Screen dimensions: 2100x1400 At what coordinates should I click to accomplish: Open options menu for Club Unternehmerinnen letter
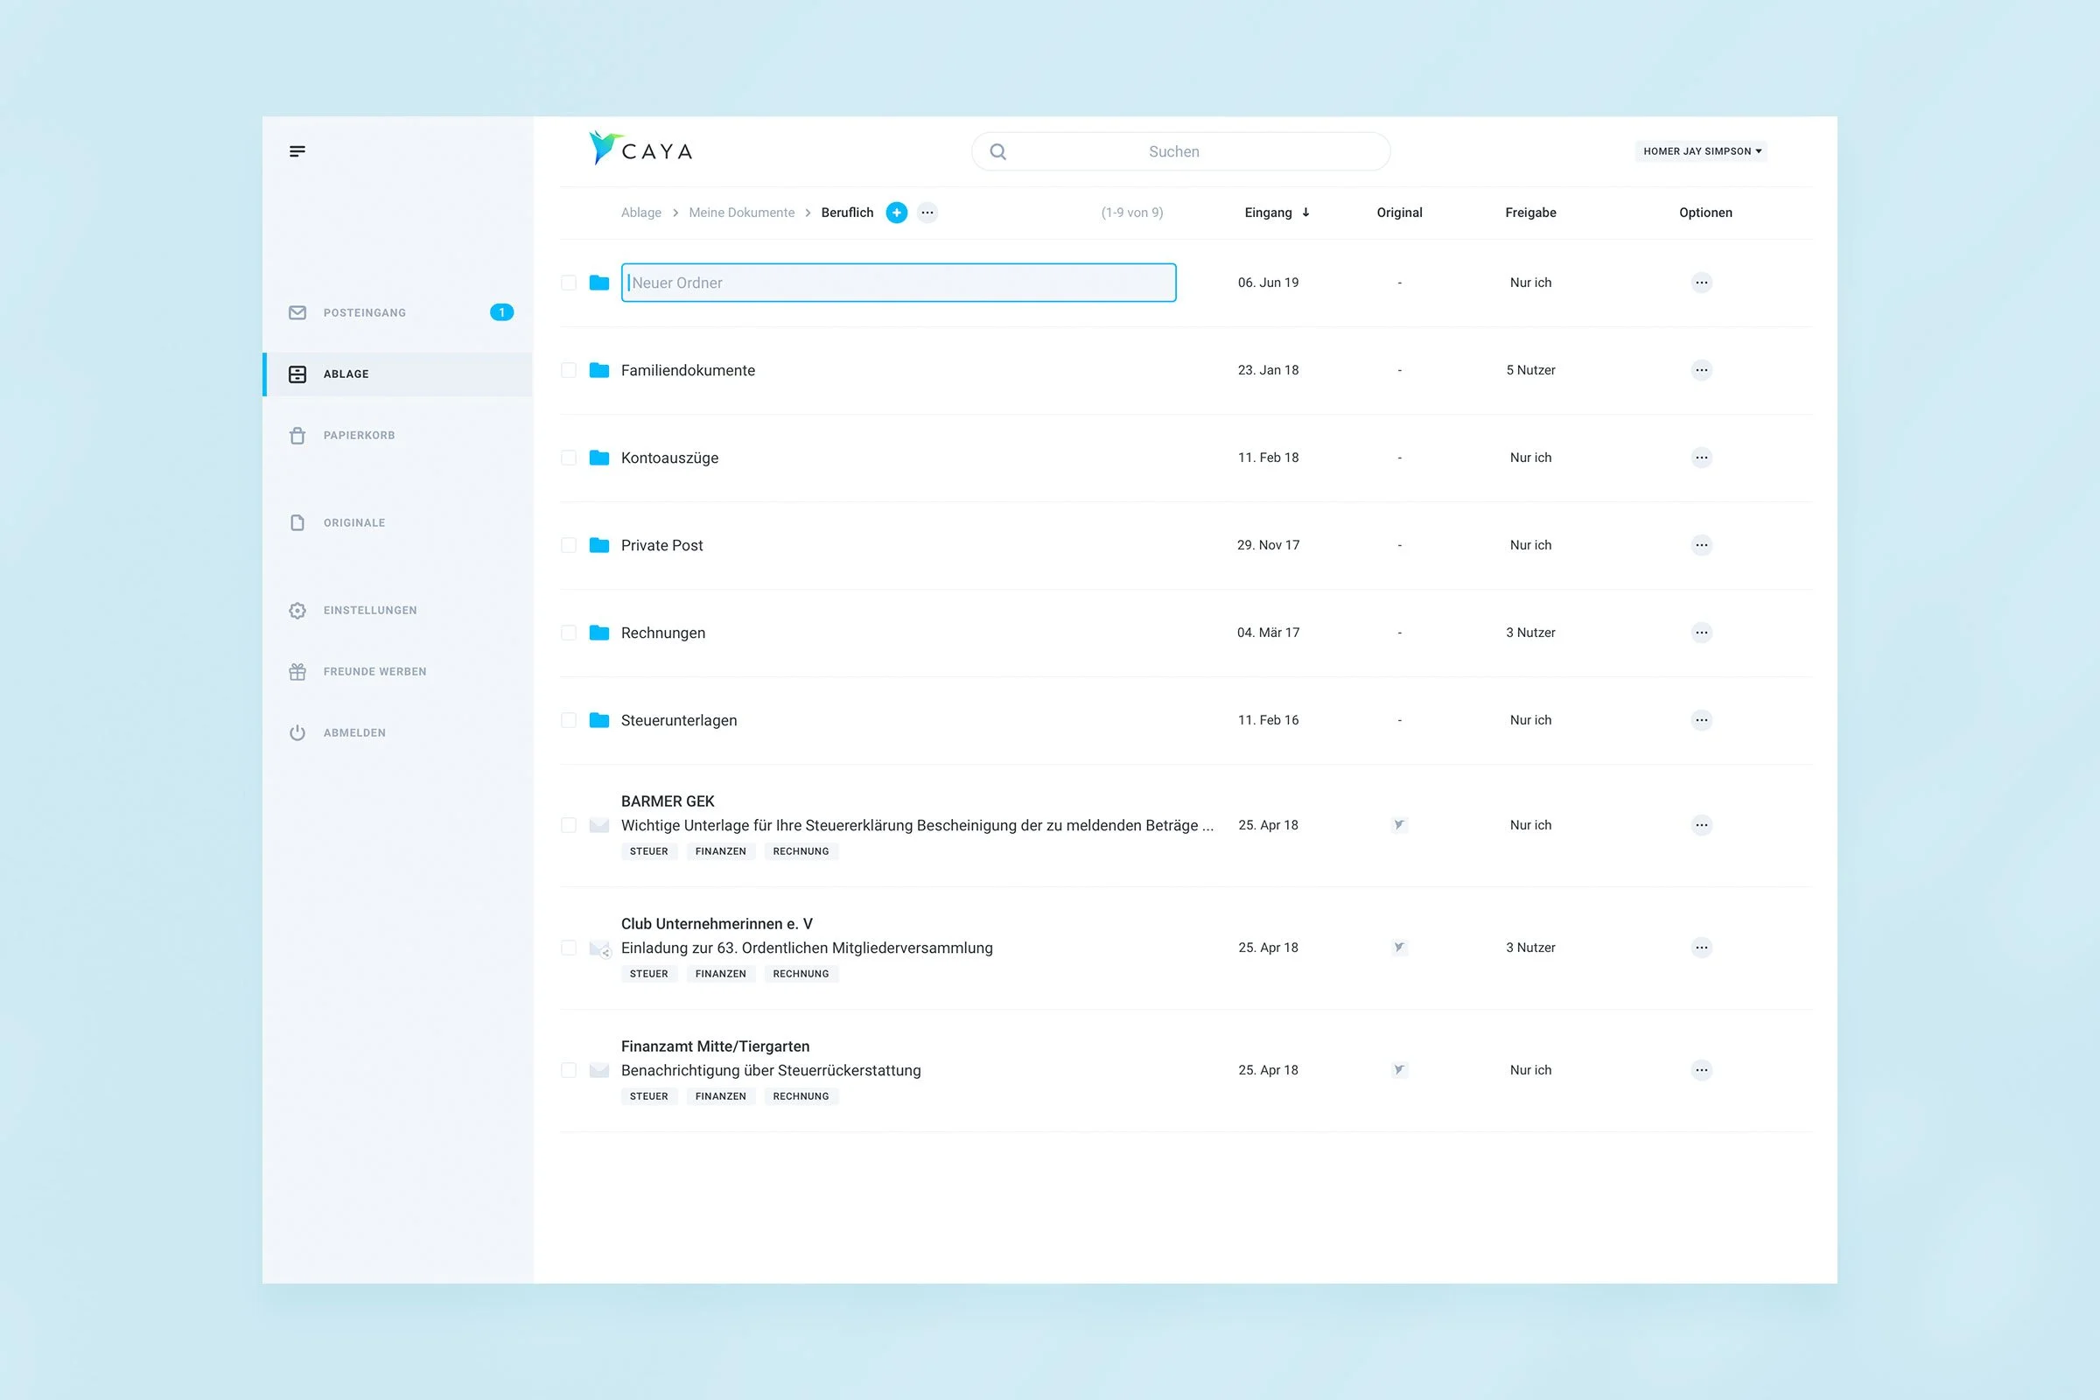pos(1701,948)
